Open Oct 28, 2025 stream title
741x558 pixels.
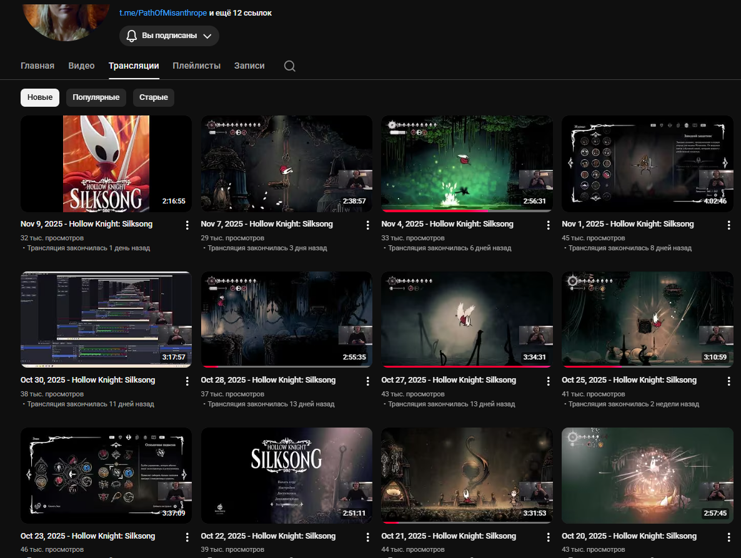pyautogui.click(x=269, y=379)
